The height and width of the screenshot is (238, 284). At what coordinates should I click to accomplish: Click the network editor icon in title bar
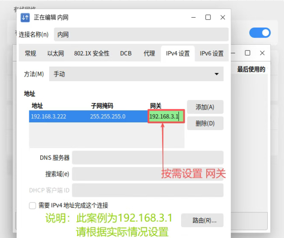[x=26, y=18]
